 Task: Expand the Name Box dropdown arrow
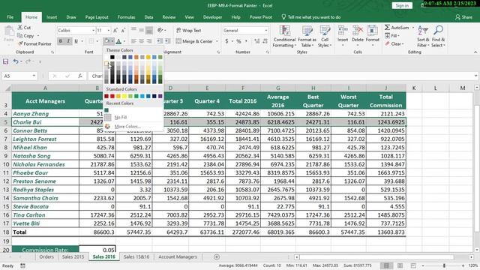pyautogui.click(x=34, y=76)
